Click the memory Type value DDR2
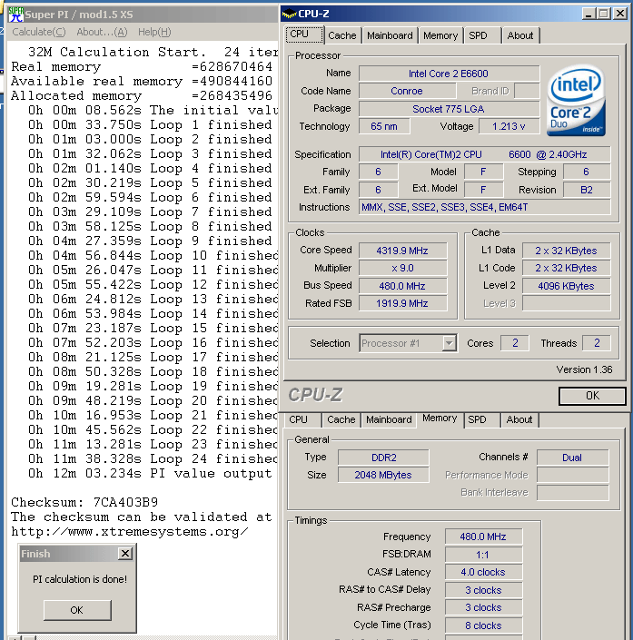633x640 pixels. pyautogui.click(x=383, y=458)
